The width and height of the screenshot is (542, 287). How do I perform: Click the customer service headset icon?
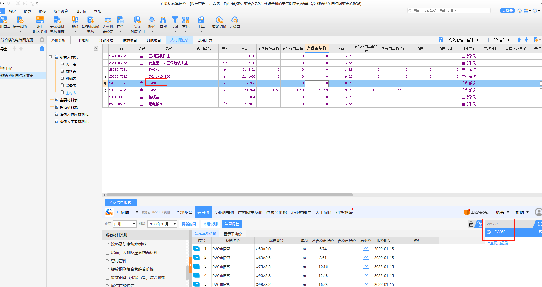520,11
